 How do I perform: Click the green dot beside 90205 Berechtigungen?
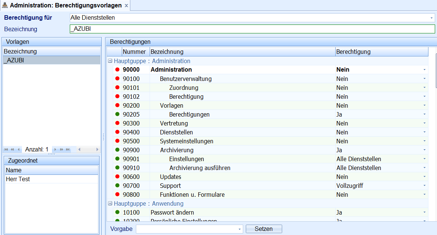click(117, 114)
